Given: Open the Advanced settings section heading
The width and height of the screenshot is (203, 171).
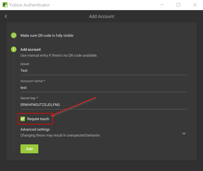Looking at the screenshot, I should tap(35, 130).
